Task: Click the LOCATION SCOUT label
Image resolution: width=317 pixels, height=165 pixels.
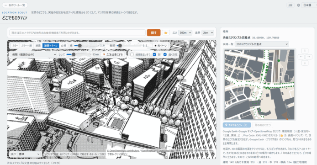Action: [15, 12]
